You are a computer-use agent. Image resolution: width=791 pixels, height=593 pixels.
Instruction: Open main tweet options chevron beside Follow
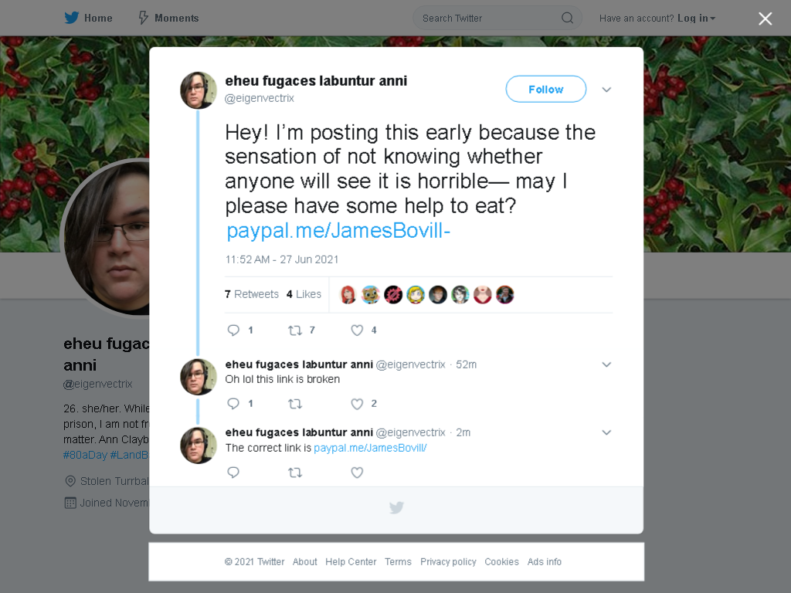tap(606, 90)
